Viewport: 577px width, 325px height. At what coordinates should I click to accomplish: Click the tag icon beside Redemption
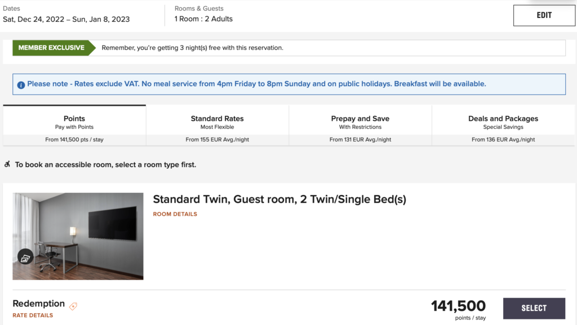point(73,306)
